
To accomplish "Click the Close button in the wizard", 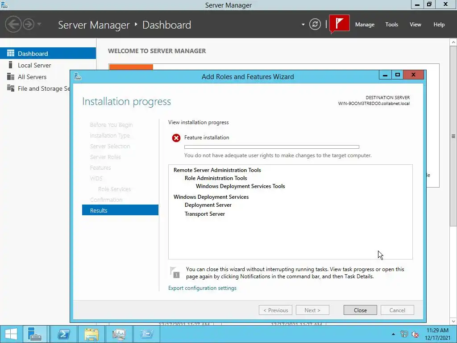I will click(360, 310).
